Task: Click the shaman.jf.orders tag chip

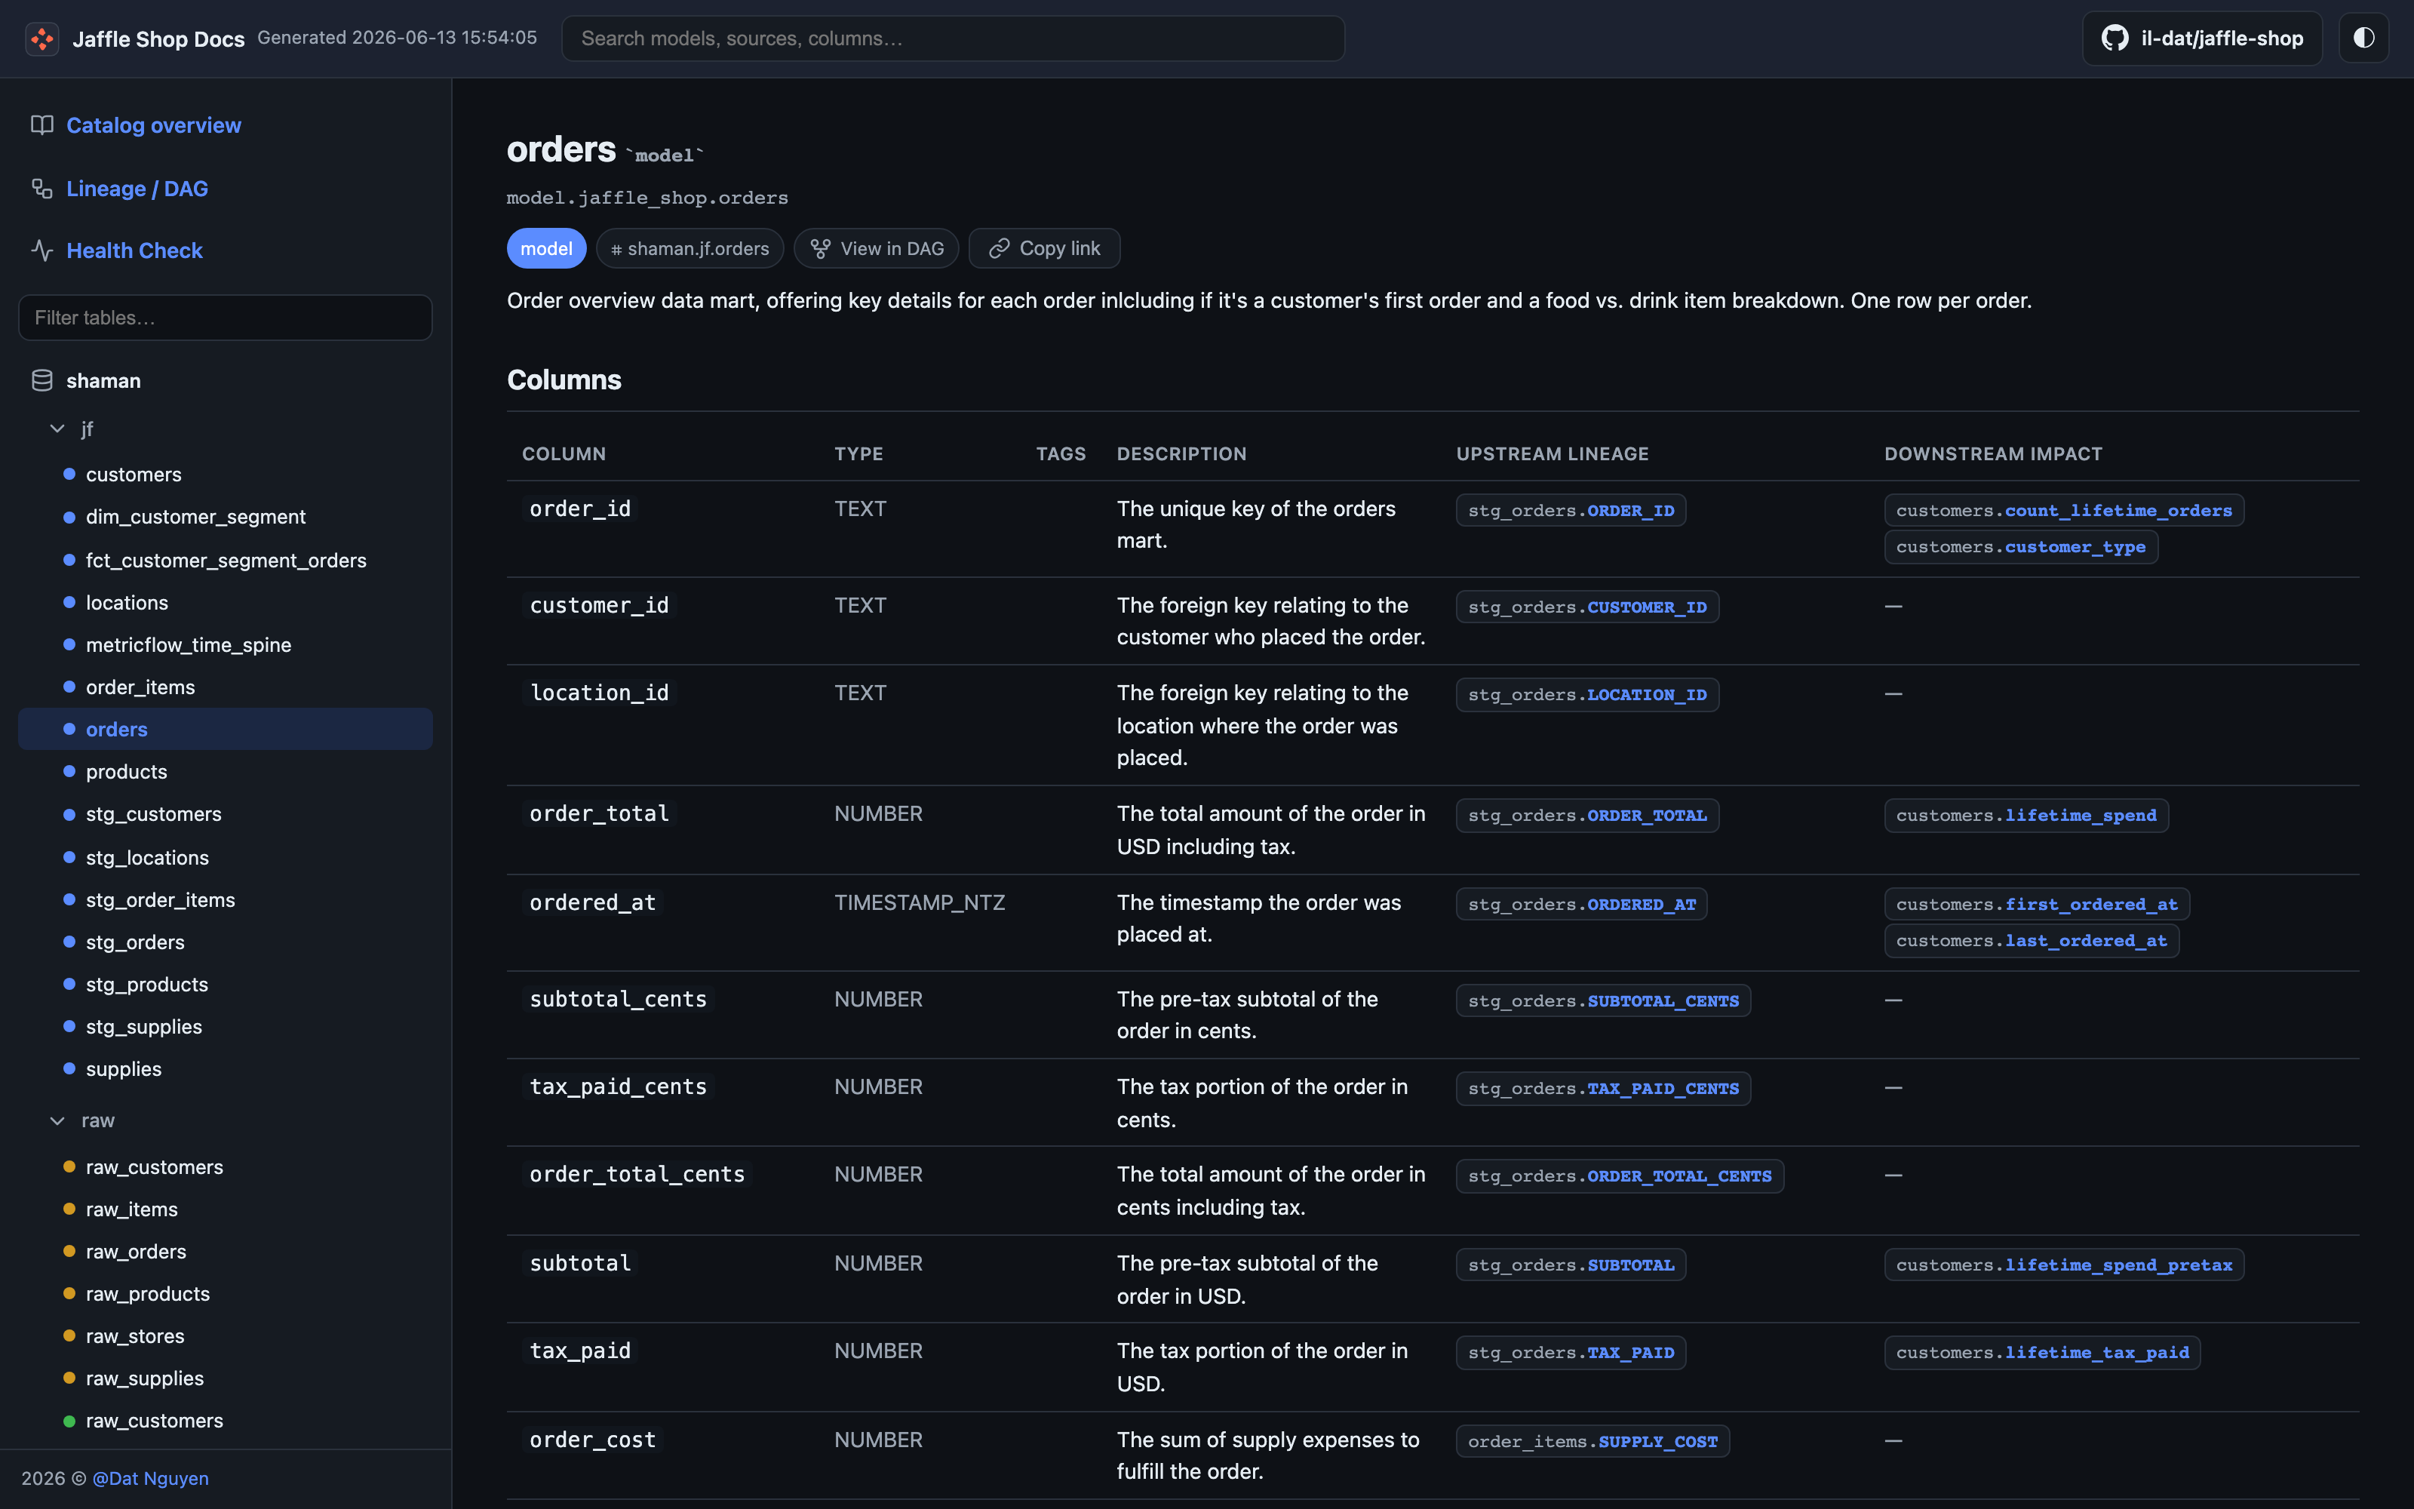Action: (689, 248)
